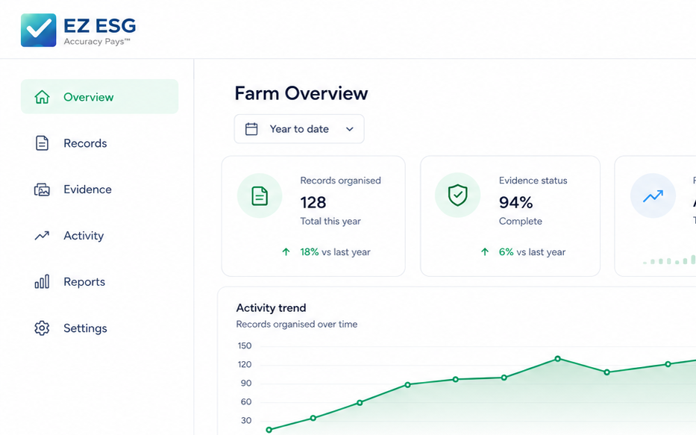The image size is (696, 435).
Task: Click the 128 records value
Action: coord(313,202)
